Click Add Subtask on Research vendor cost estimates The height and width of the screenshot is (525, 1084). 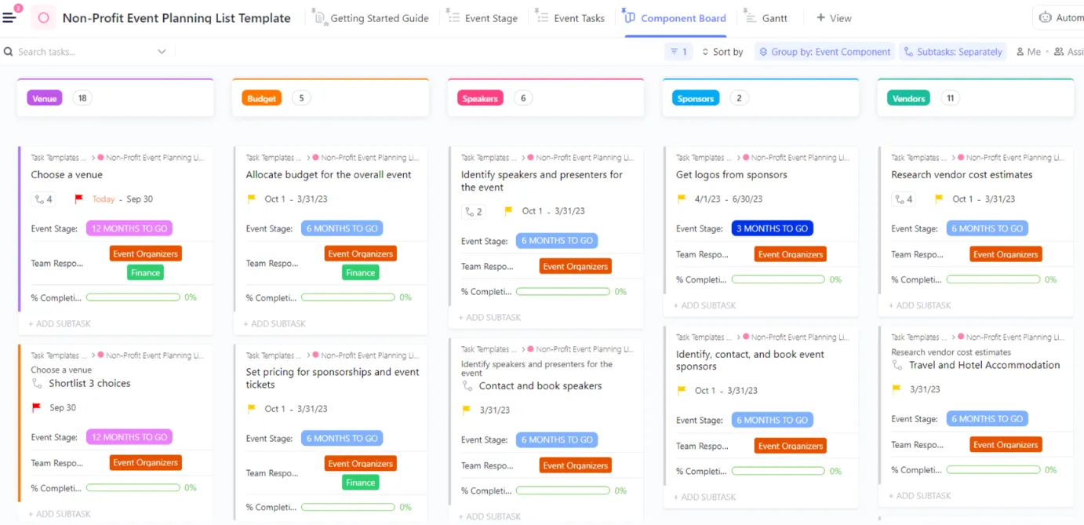coord(919,305)
